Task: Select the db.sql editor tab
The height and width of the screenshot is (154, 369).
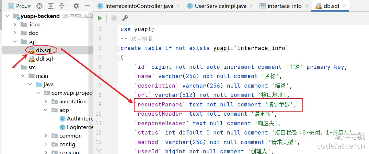Action: 331,6
